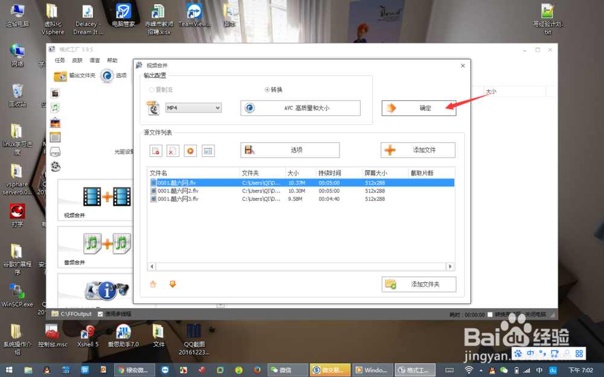Open the 帮助 menu
Image resolution: width=604 pixels, height=377 pixels.
pyautogui.click(x=112, y=60)
